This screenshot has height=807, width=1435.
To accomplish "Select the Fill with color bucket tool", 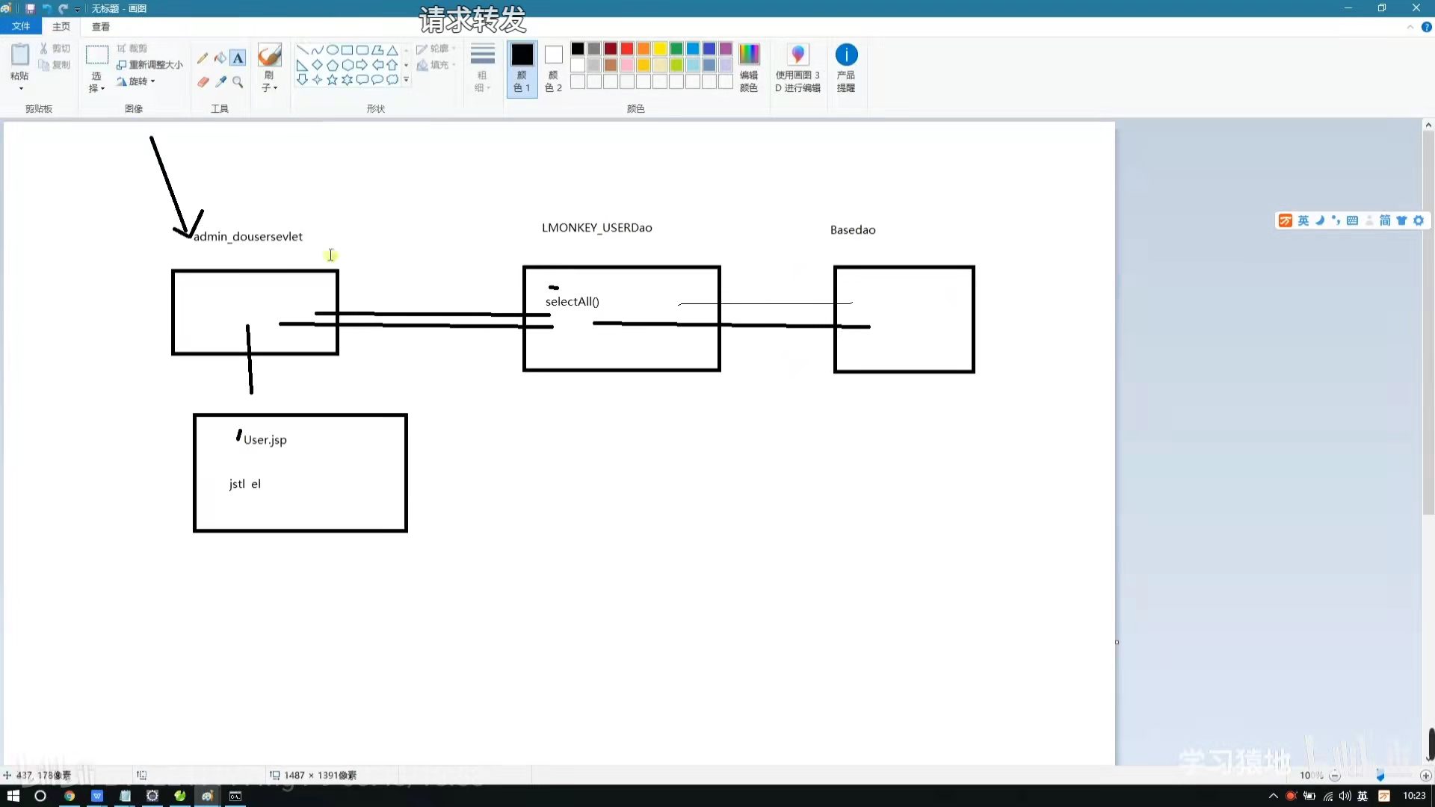I will (x=220, y=58).
